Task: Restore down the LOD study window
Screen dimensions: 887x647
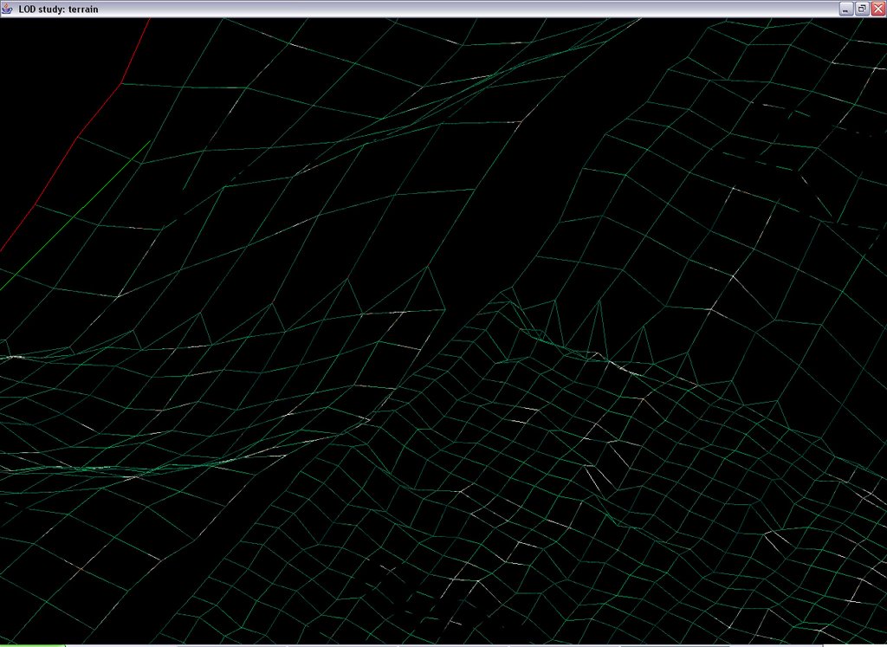Action: pos(862,9)
